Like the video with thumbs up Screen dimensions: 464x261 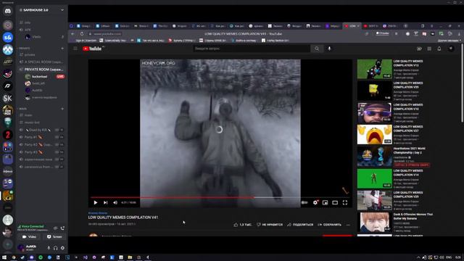[242, 225]
